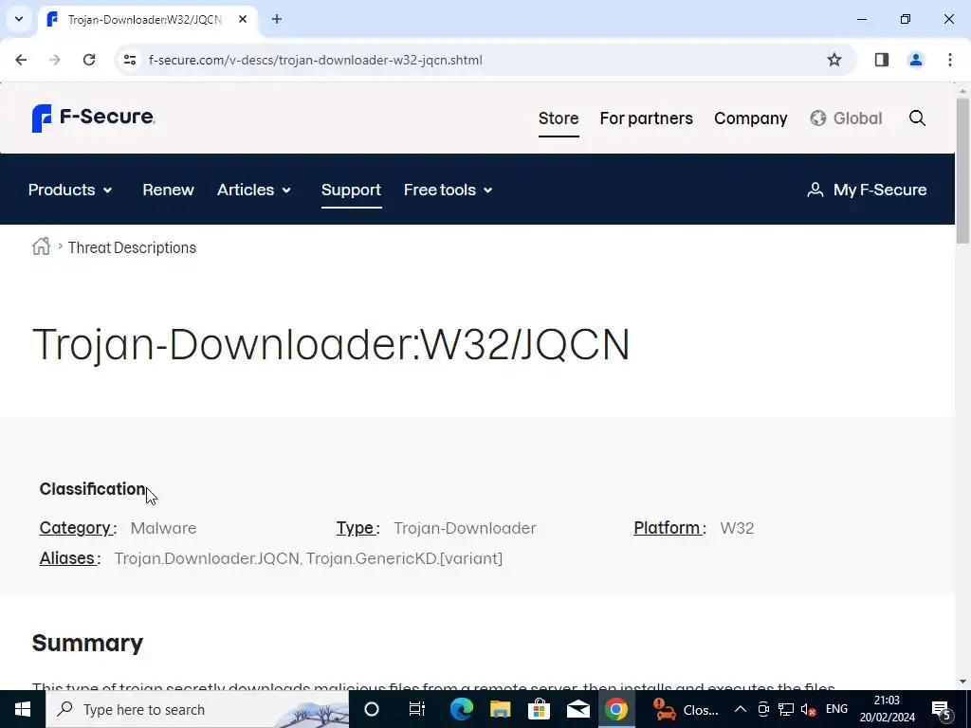Screen dimensions: 971x728
Task: Click the Classification heading
Action: coord(92,489)
